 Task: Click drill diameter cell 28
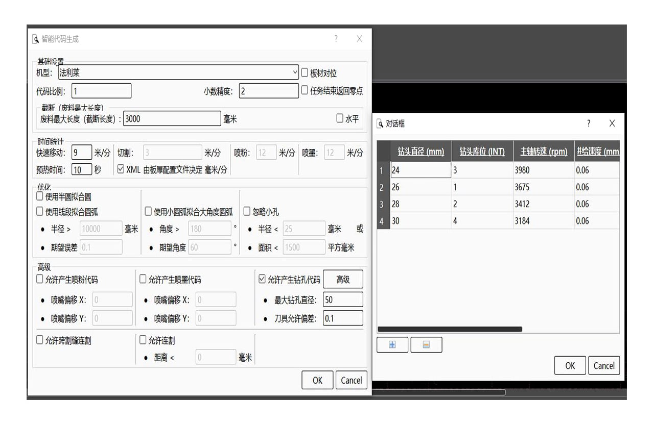(421, 204)
